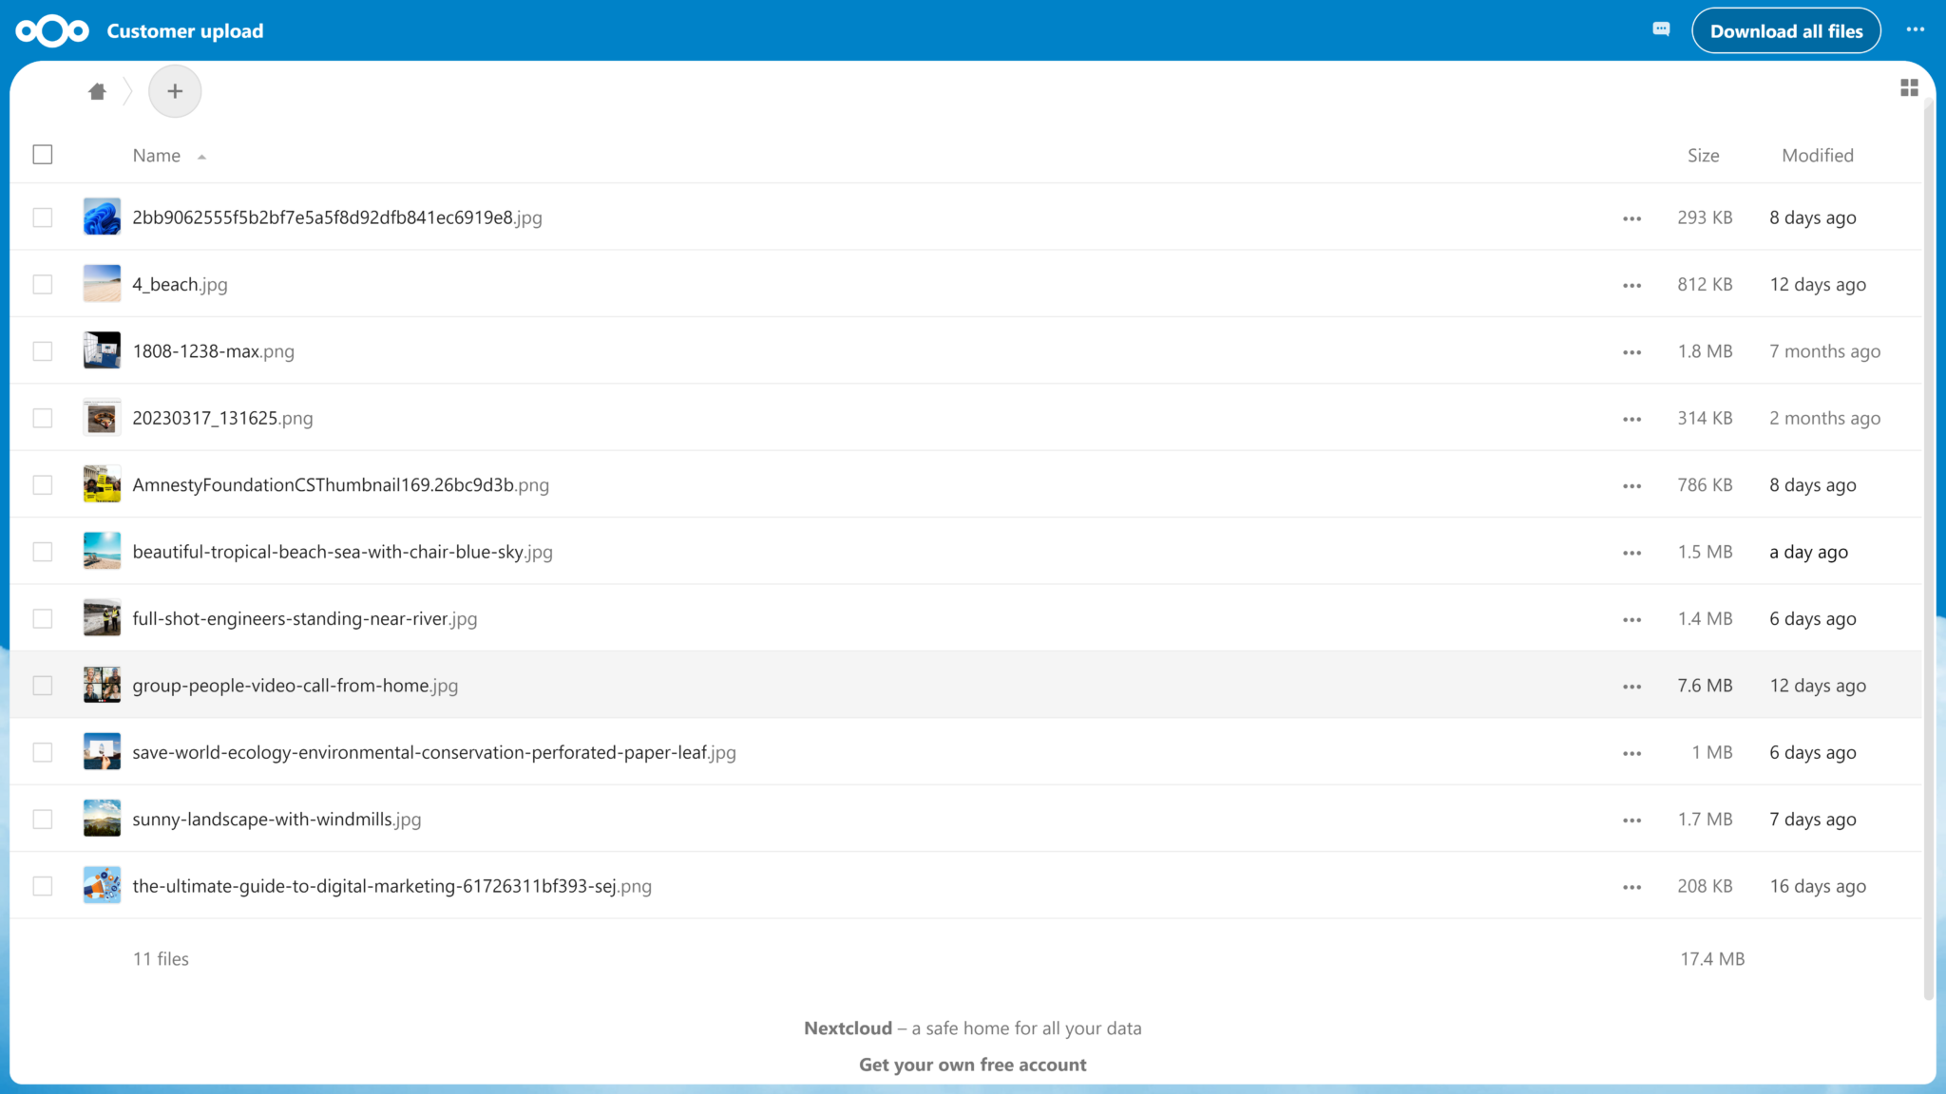The width and height of the screenshot is (1946, 1094).
Task: Check the box next to group-people-video-call-from-home.jpg
Action: [x=42, y=685]
